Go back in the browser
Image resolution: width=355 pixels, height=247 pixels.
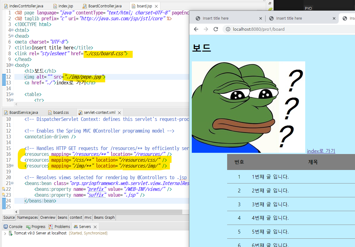[196, 29]
